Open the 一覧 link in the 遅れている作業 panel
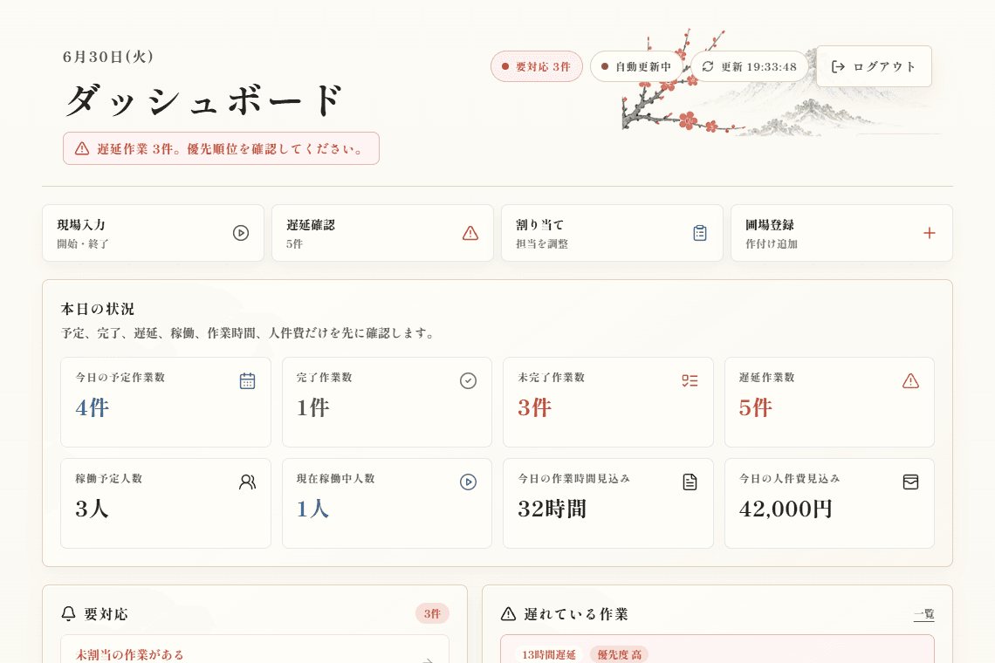 tap(924, 614)
